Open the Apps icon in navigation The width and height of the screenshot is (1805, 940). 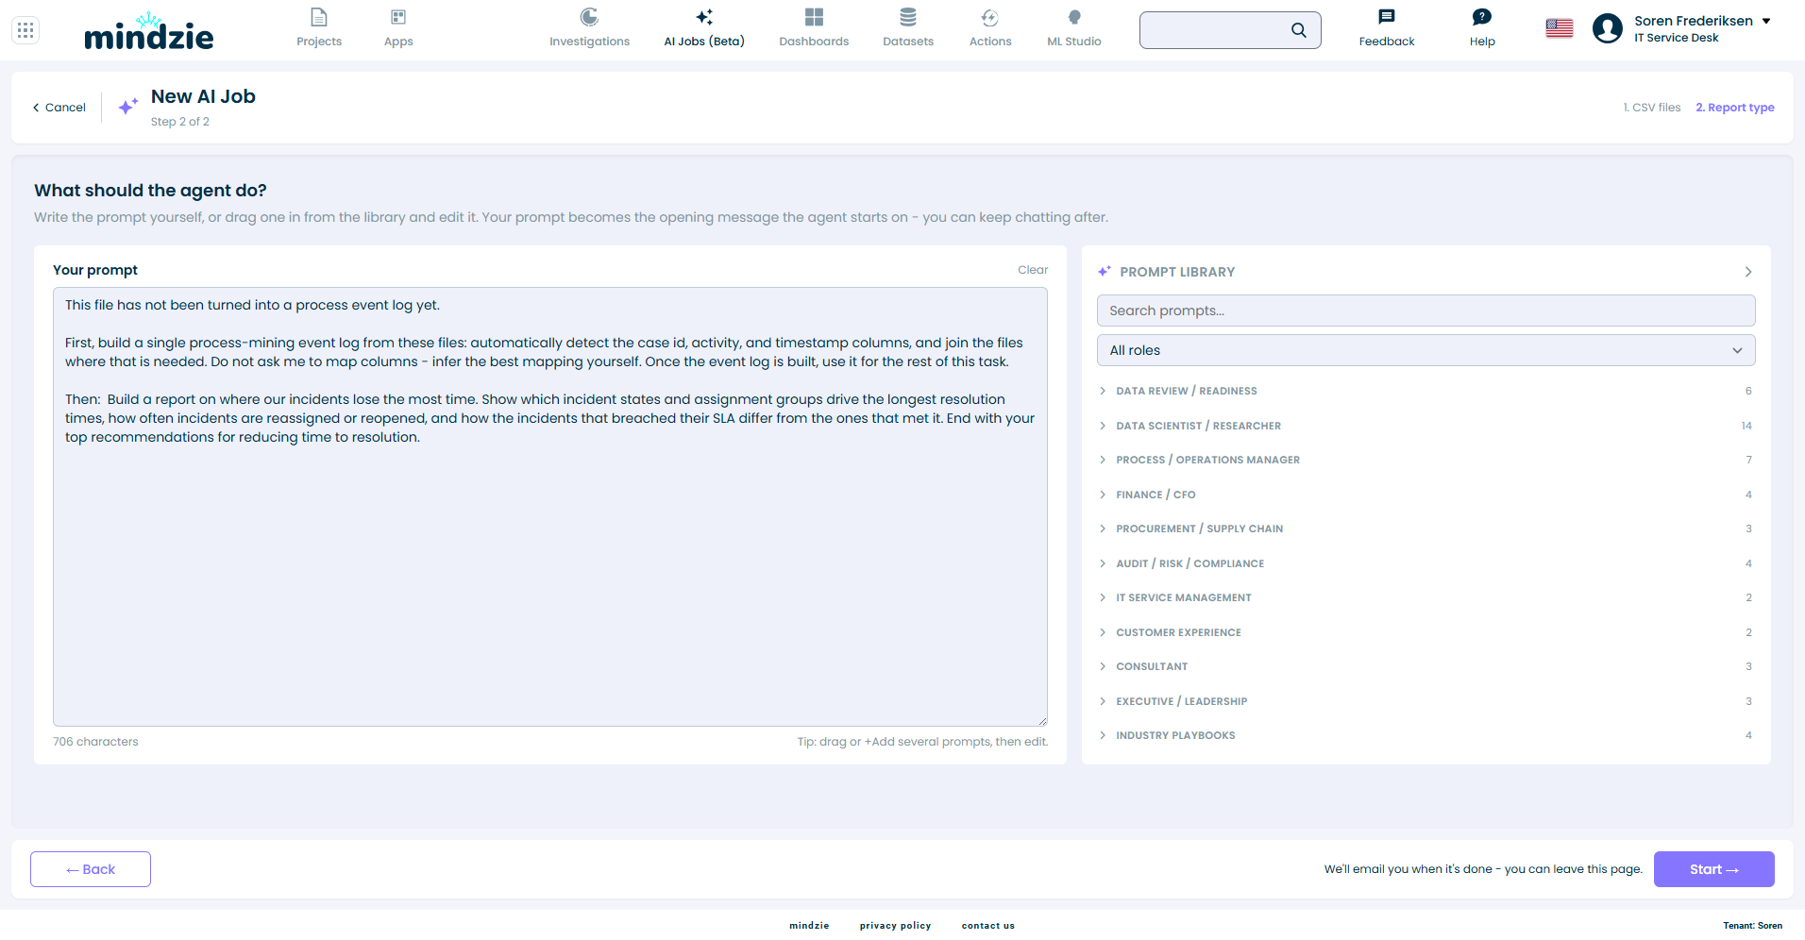tap(398, 17)
